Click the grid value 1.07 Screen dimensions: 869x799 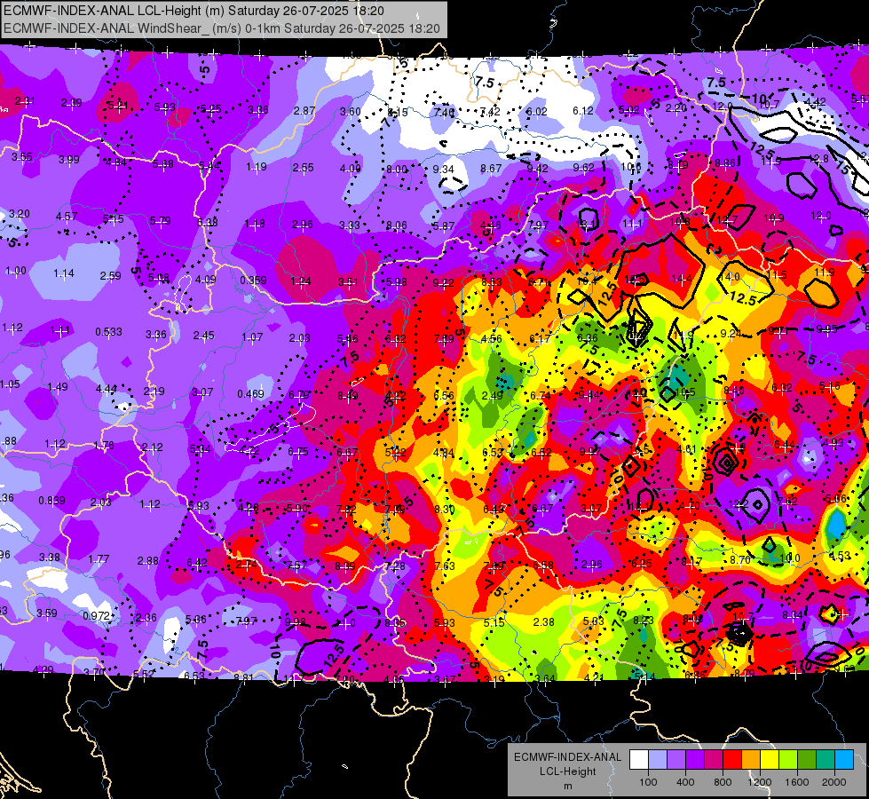click(x=252, y=337)
